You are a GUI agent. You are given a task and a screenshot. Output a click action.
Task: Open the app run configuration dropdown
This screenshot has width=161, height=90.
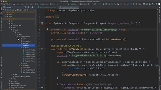(x=74, y=4)
